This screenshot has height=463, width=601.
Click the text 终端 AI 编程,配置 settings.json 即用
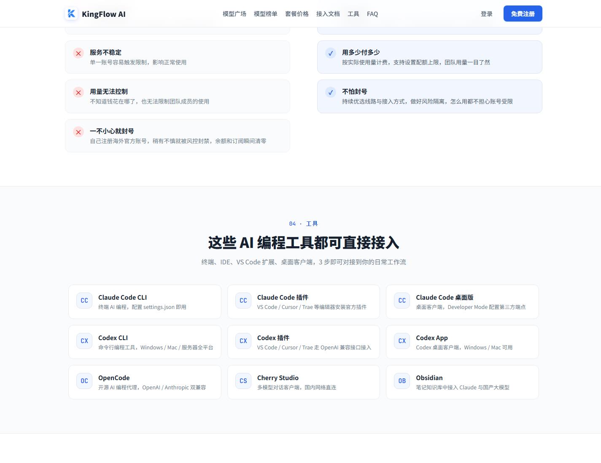click(142, 307)
